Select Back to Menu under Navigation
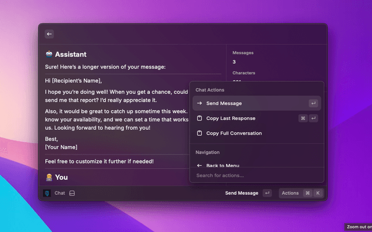The height and width of the screenshot is (232, 372). click(x=223, y=165)
